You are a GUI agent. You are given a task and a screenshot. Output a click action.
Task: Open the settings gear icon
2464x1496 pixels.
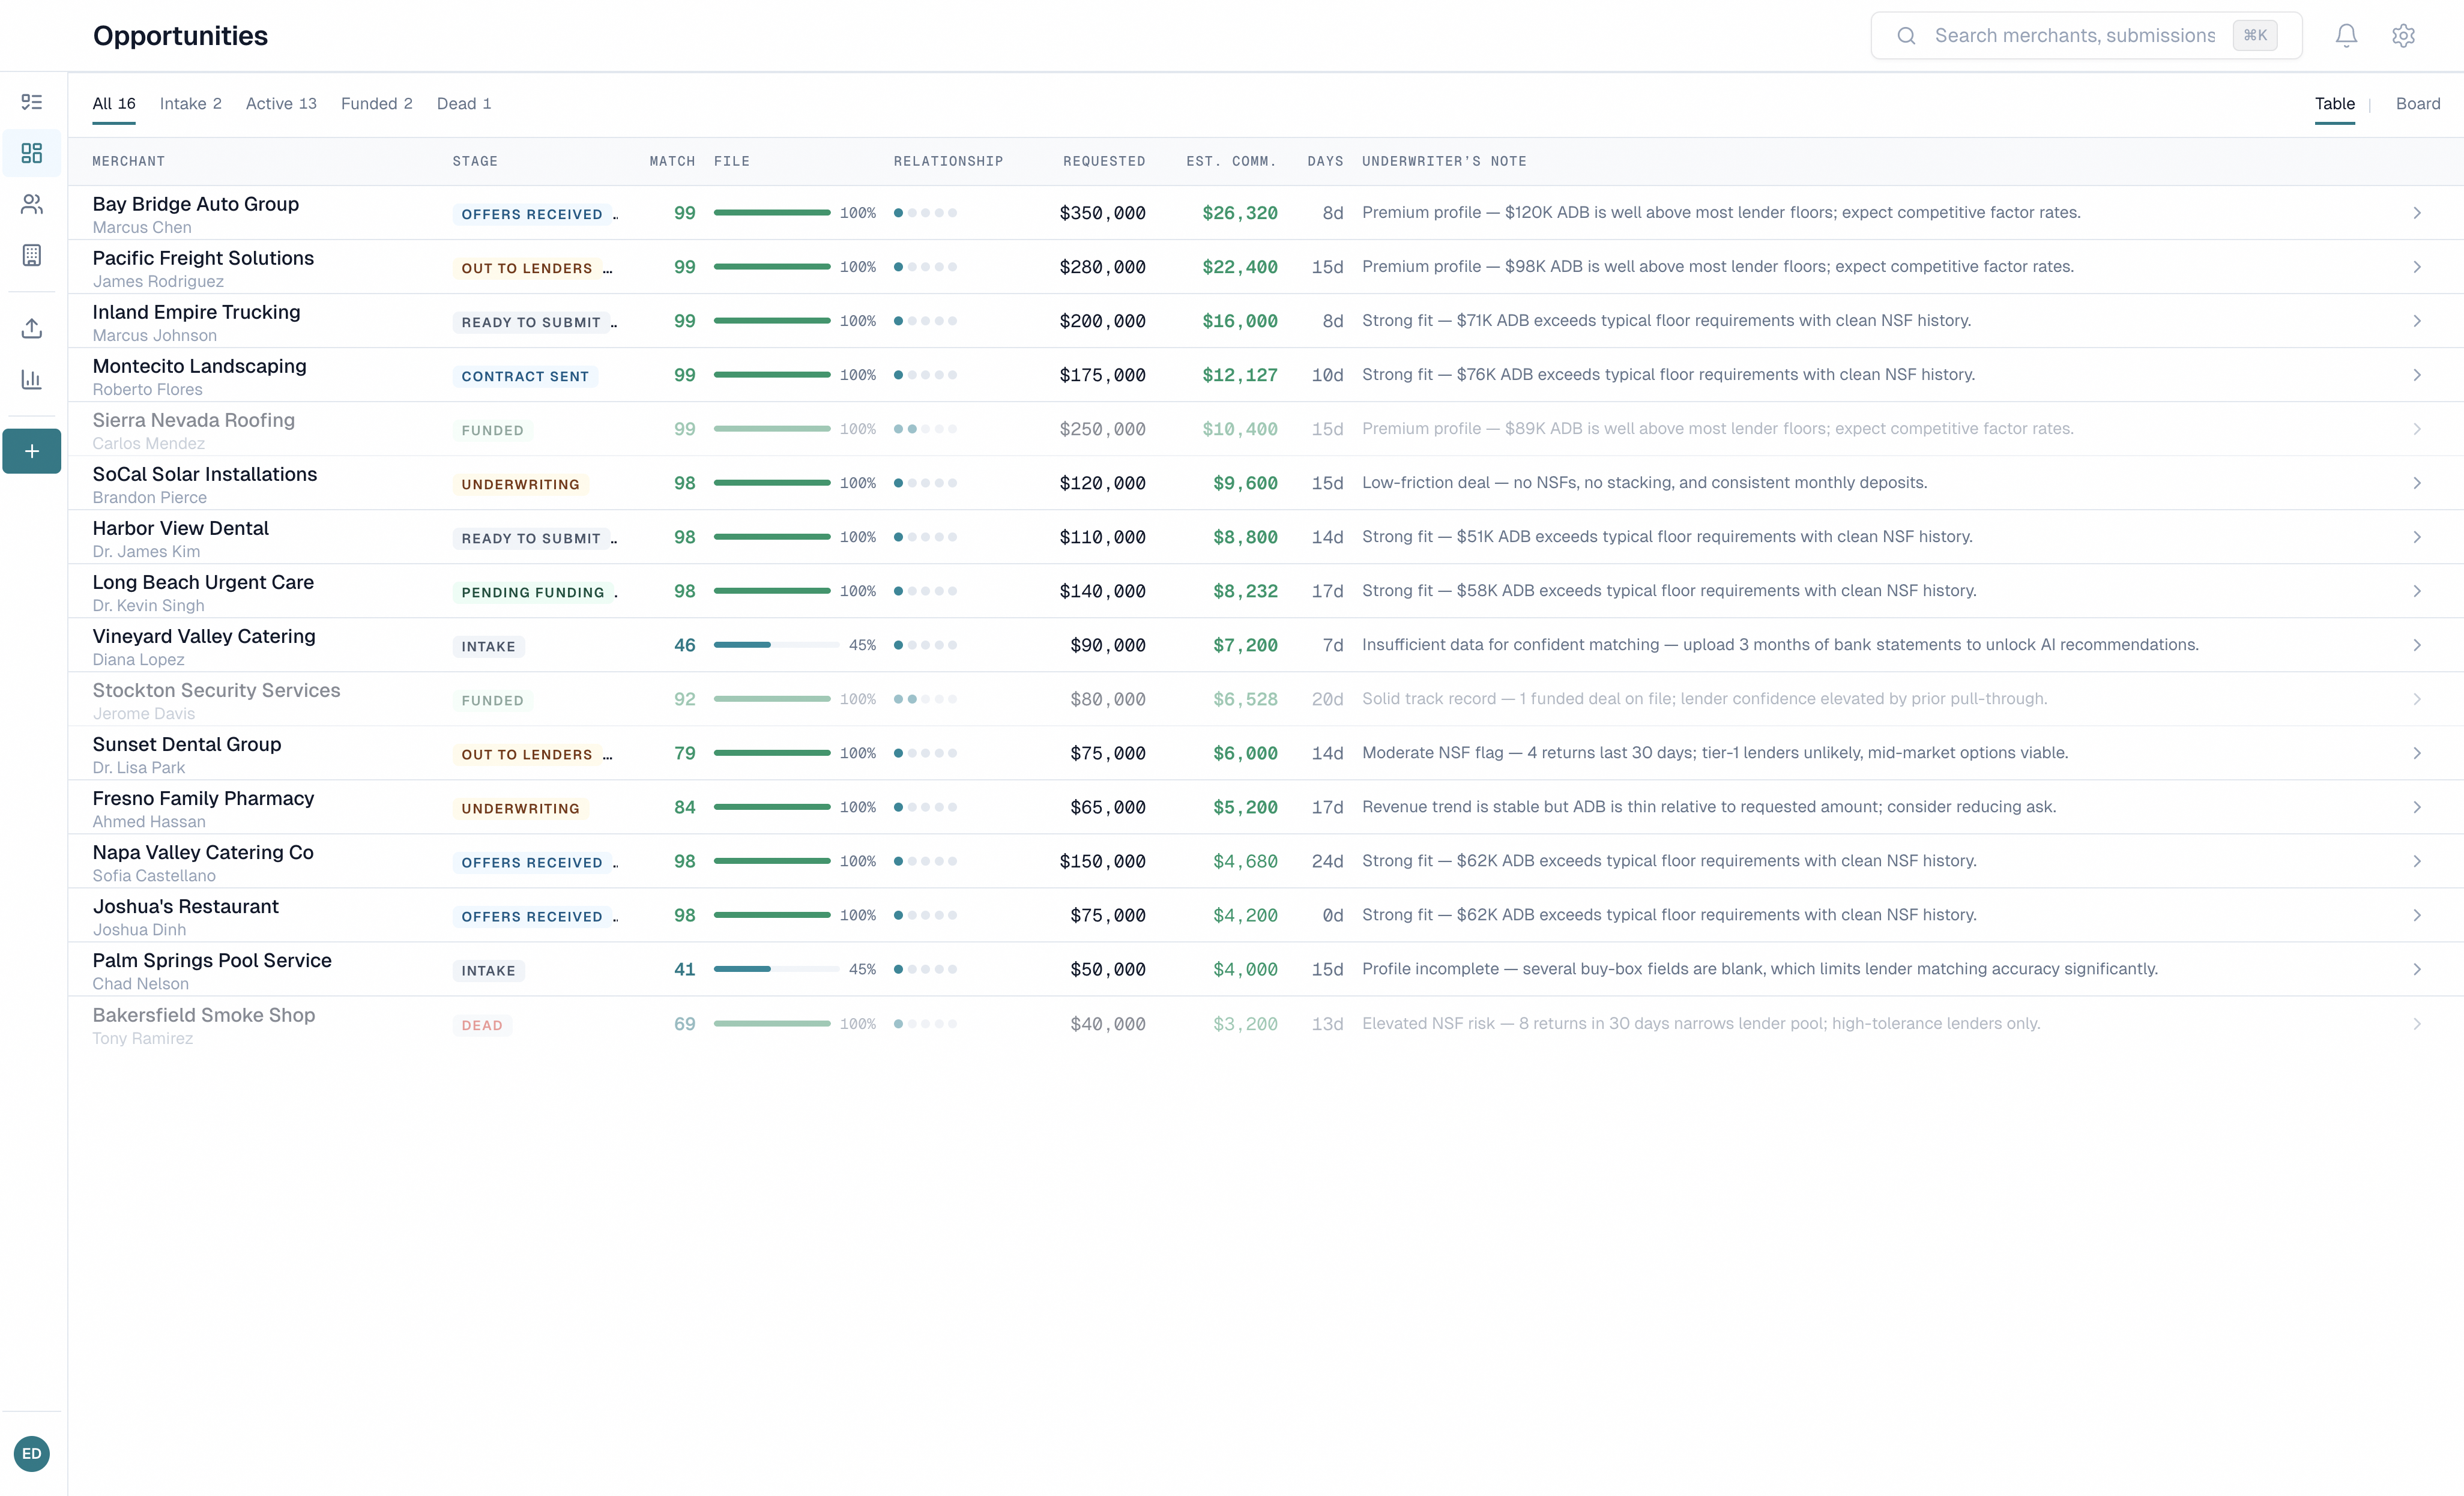tap(2403, 36)
